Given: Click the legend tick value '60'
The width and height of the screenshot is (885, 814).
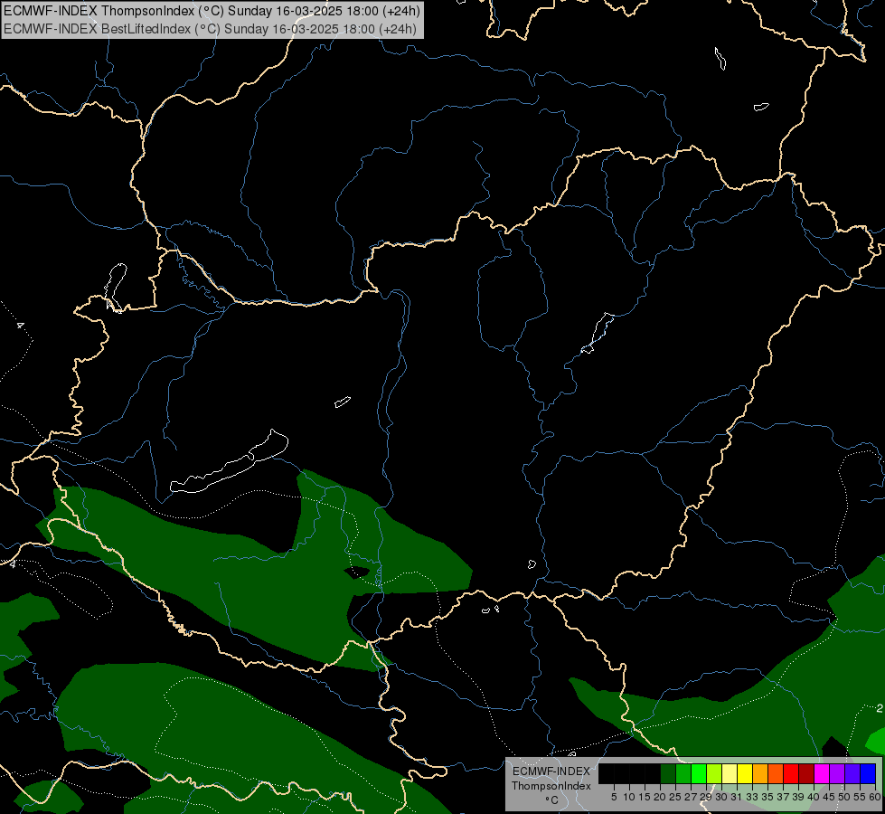Looking at the screenshot, I should pyautogui.click(x=875, y=797).
